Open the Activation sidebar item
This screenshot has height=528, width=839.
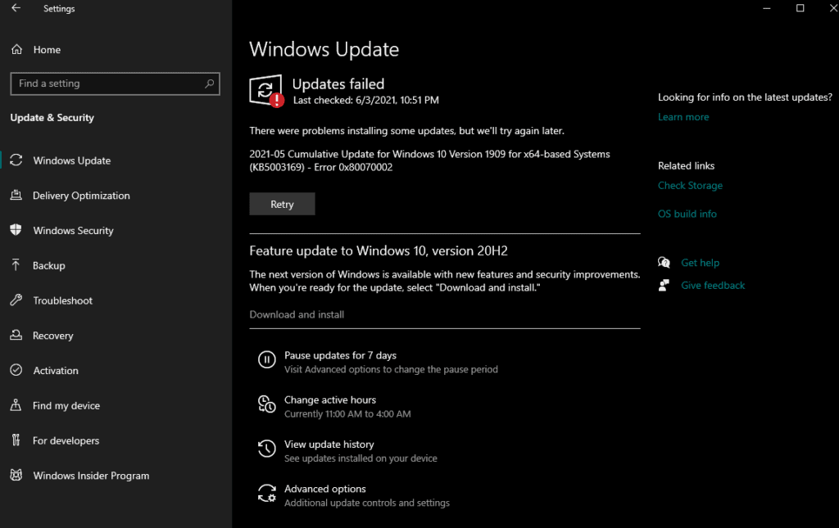click(55, 371)
